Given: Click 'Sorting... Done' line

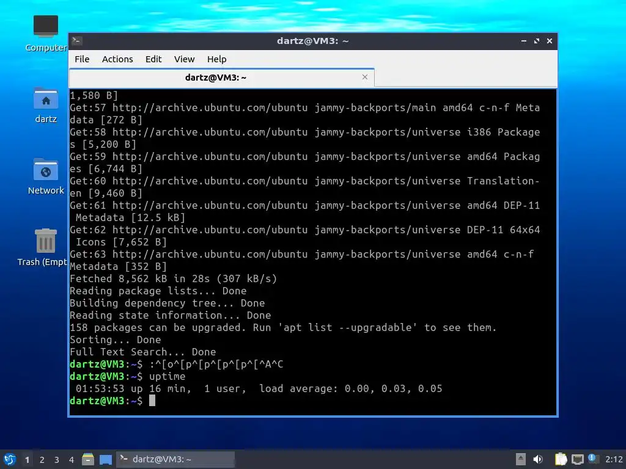Looking at the screenshot, I should (116, 340).
